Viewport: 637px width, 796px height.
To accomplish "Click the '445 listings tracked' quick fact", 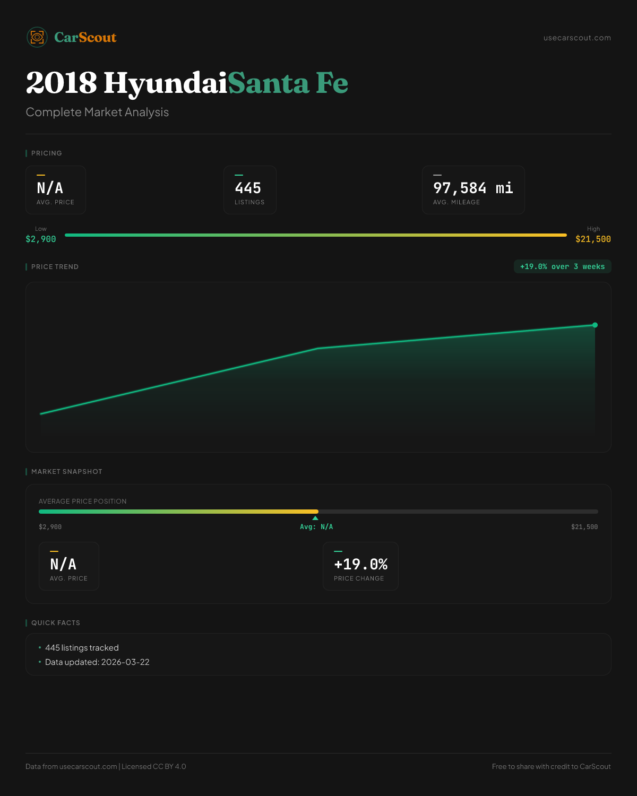I will (82, 647).
